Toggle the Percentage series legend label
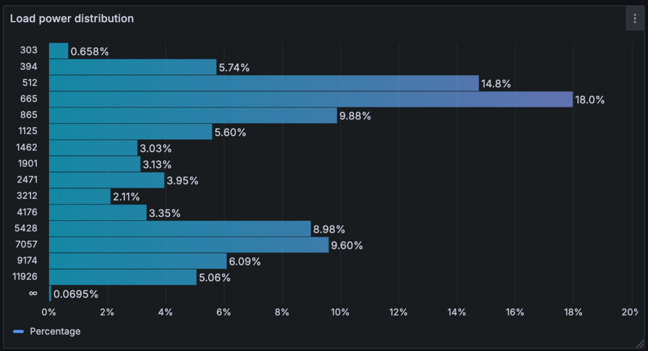The width and height of the screenshot is (648, 351). tap(55, 332)
